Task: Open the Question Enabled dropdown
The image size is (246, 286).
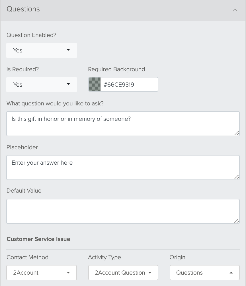Action: (x=42, y=50)
